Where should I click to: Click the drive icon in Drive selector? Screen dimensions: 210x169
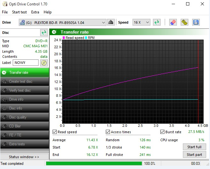(x=22, y=22)
